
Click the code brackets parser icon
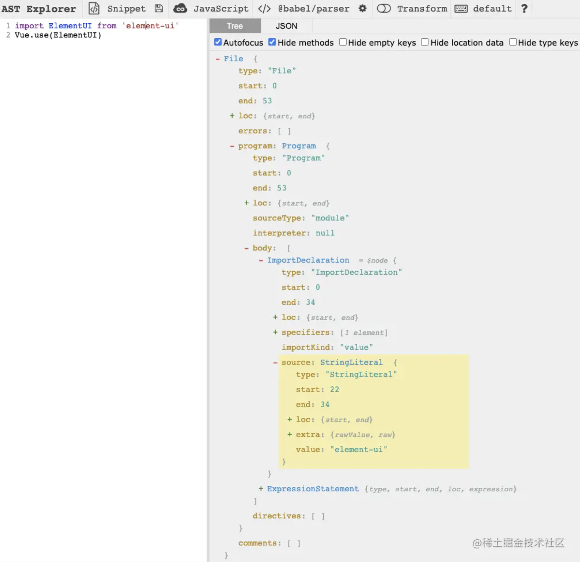[264, 9]
